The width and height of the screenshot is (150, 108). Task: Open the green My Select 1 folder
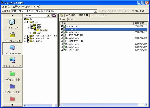12,74
